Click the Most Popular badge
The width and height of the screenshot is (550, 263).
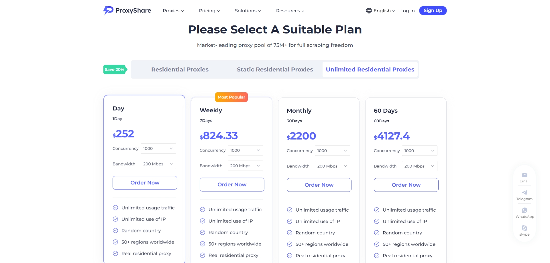point(231,97)
